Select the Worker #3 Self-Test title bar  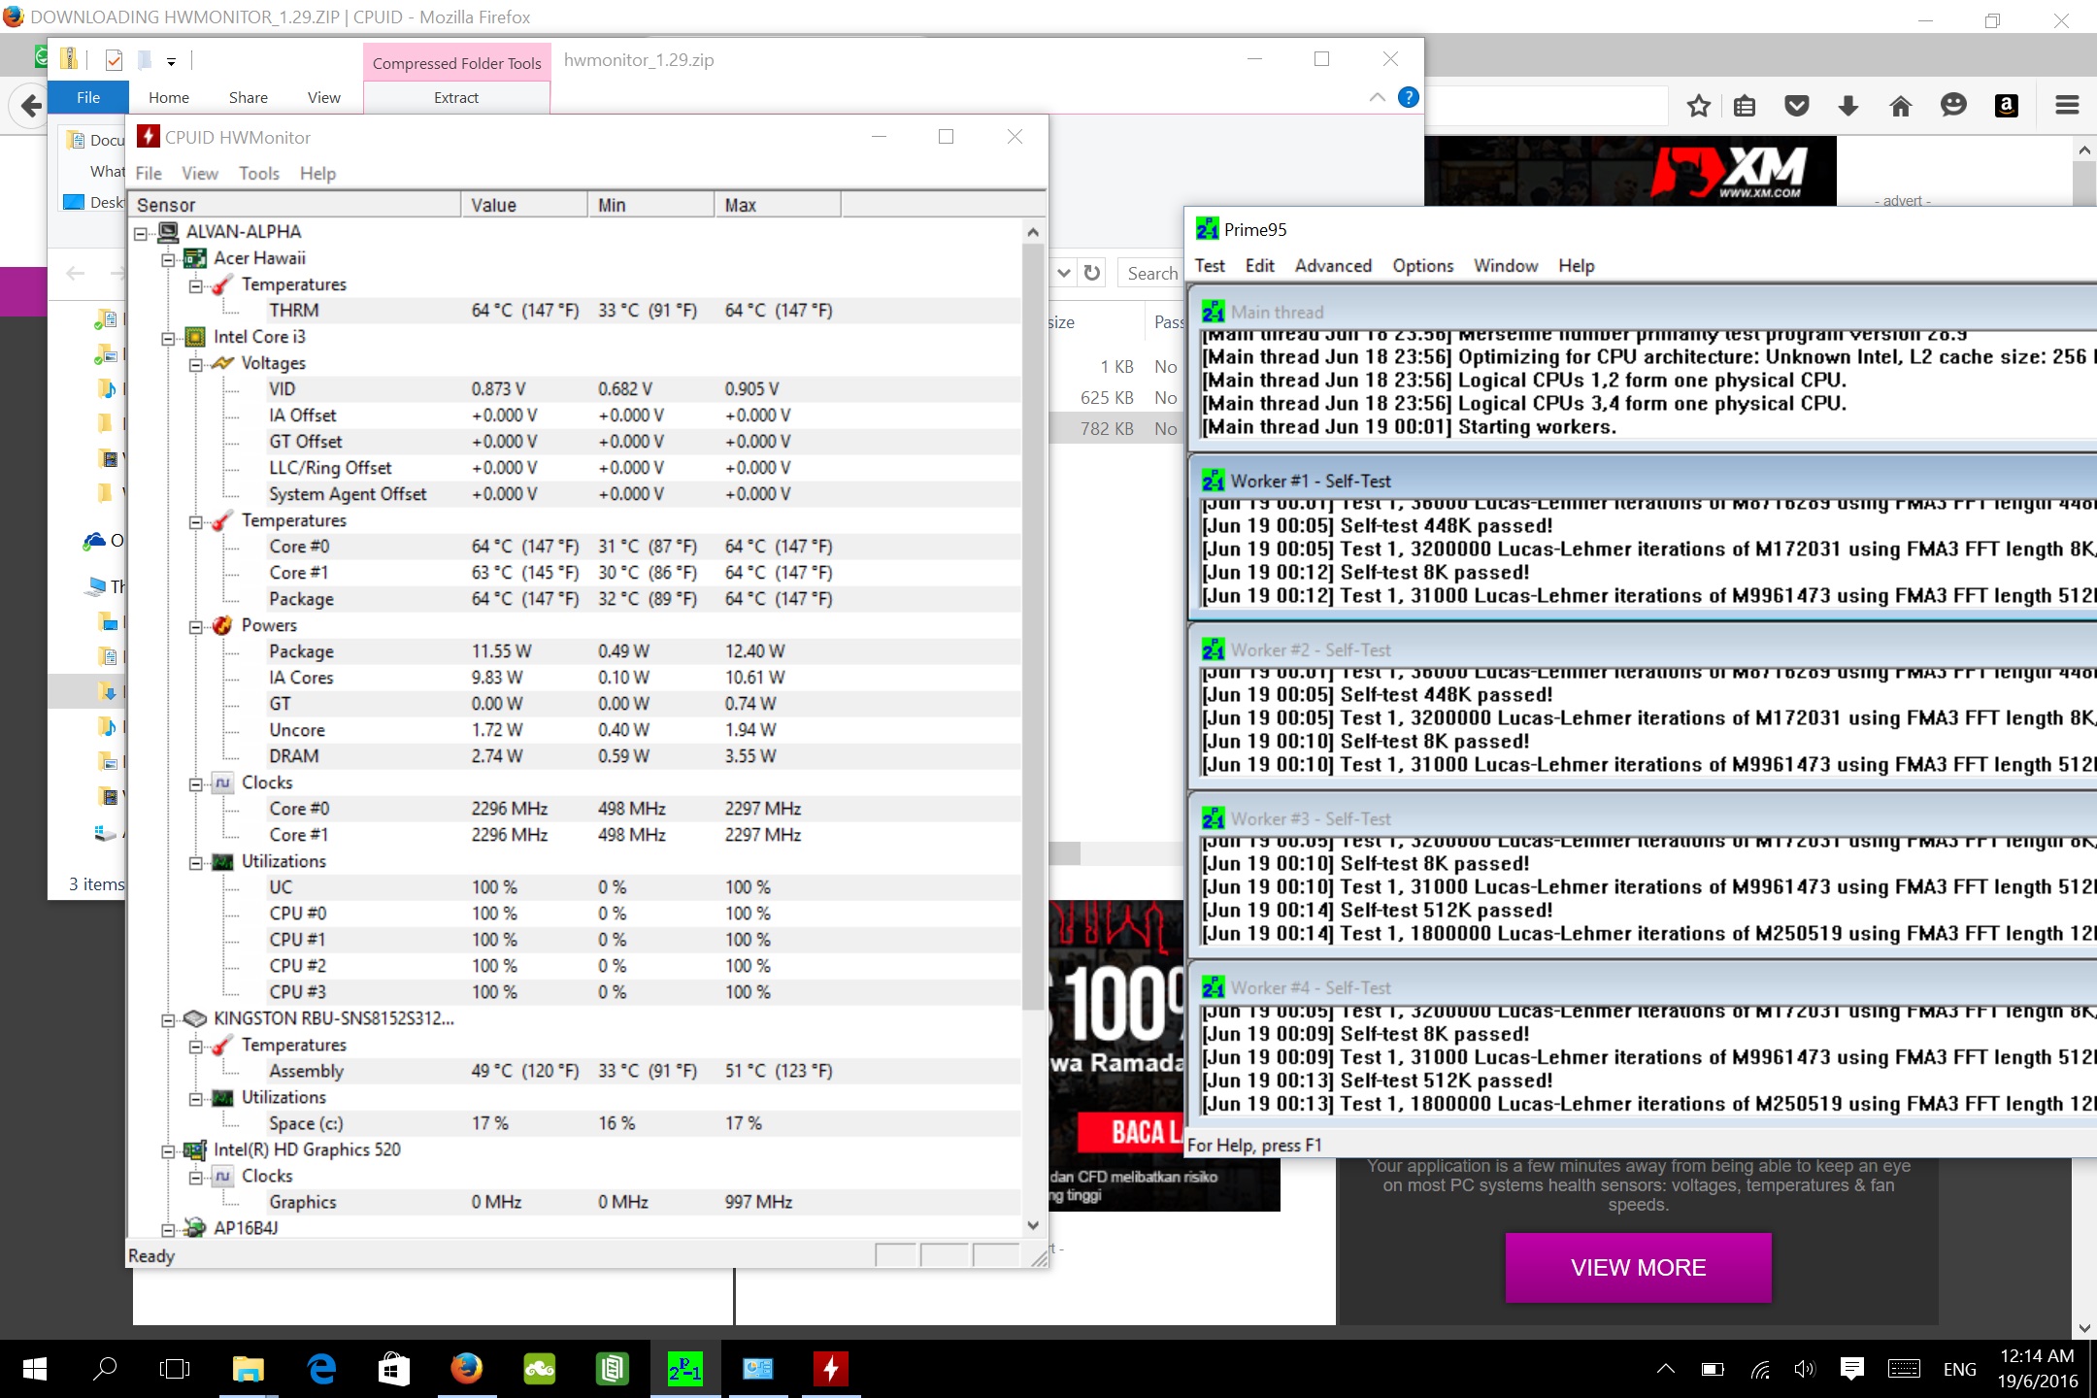[1643, 818]
